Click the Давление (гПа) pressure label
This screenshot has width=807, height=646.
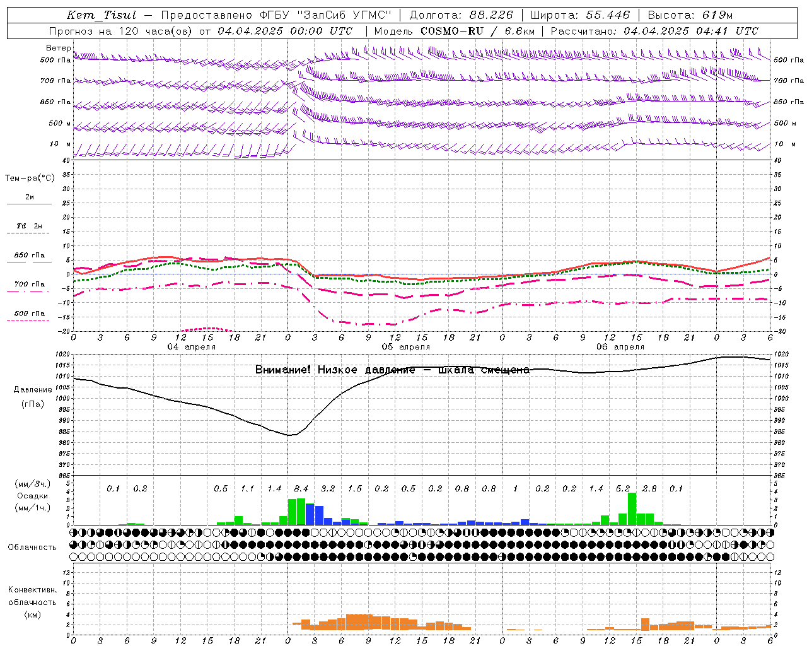(x=33, y=397)
